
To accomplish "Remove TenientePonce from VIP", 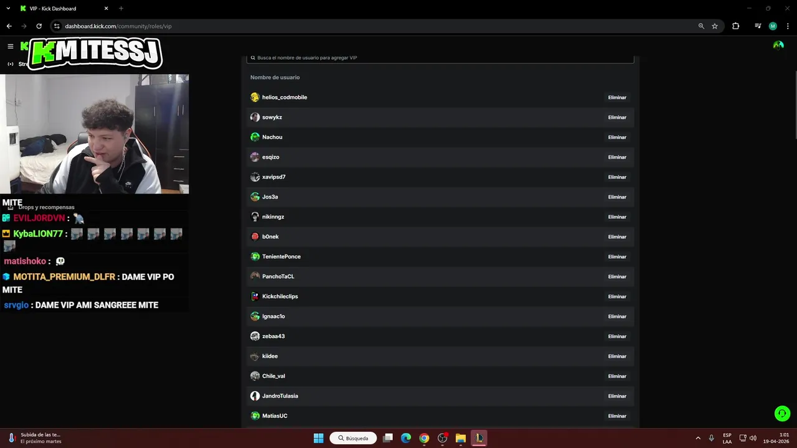I will click(617, 257).
